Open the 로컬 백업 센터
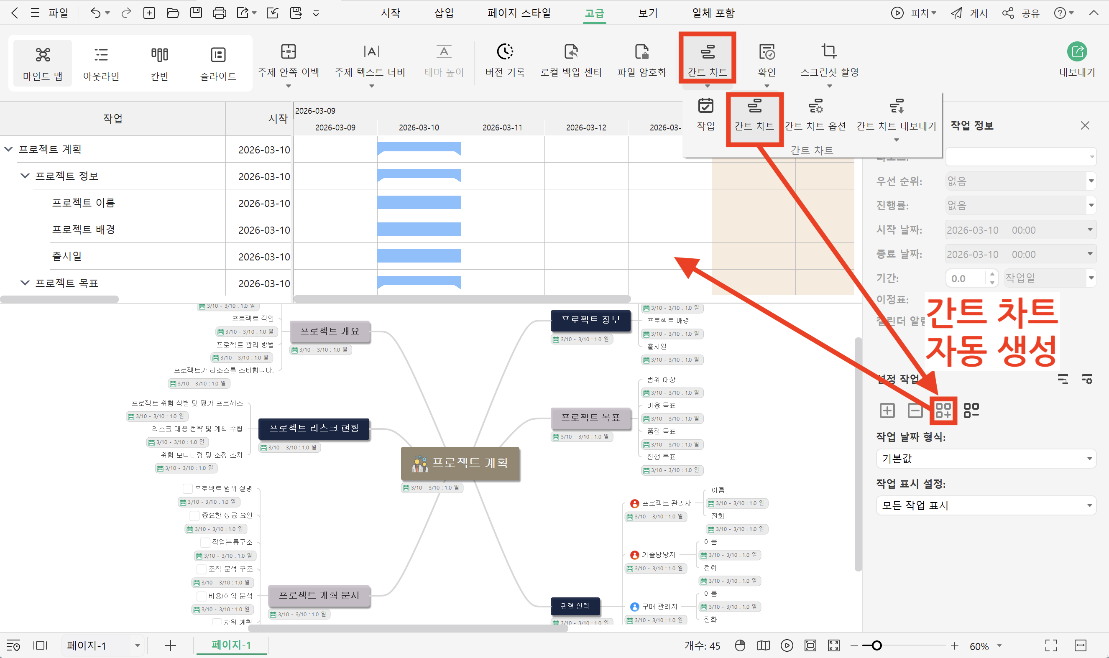Screen dimensions: 1109x658 tap(571, 60)
